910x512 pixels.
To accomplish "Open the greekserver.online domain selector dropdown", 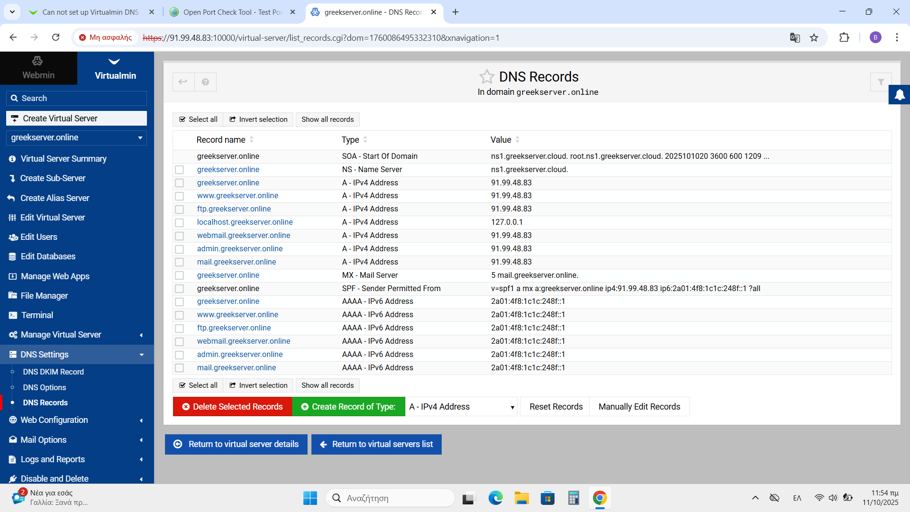I will [x=76, y=137].
